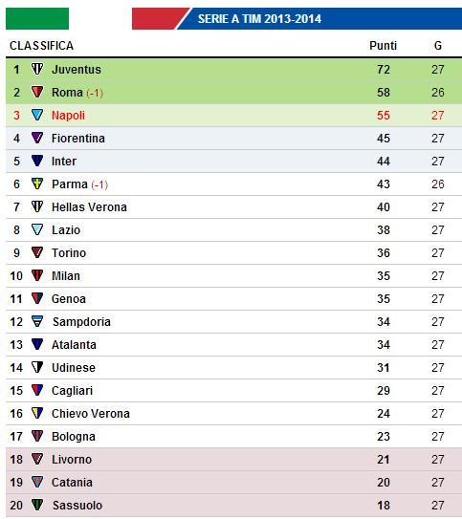
Task: Click the Chievo Verona yellow shield icon
Action: pyautogui.click(x=37, y=413)
